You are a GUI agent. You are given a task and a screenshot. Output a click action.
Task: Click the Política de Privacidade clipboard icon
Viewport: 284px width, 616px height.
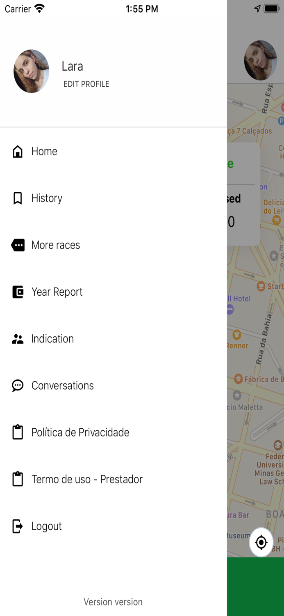pos(18,432)
